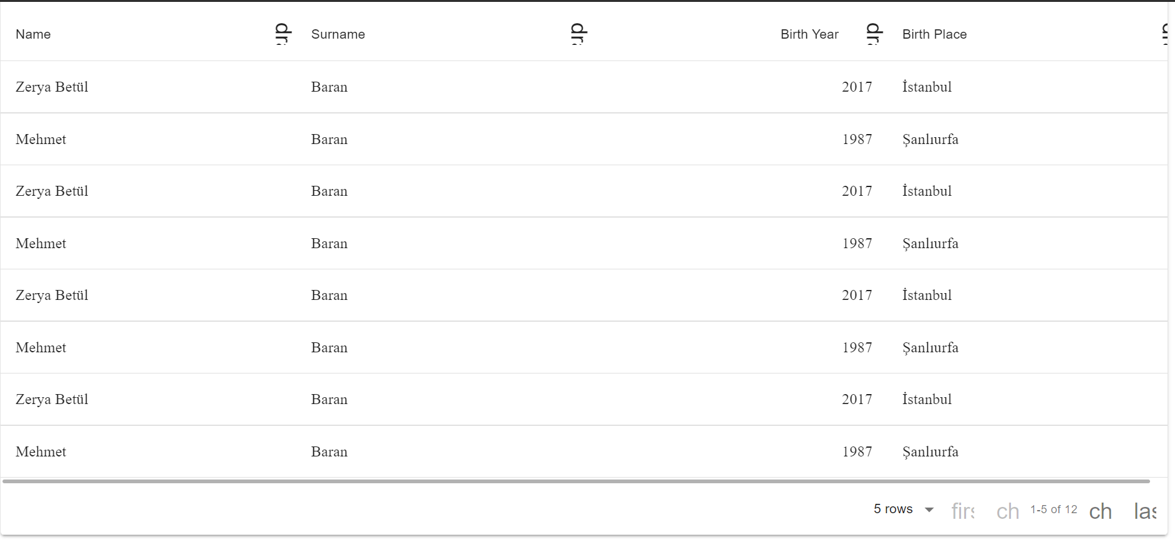
Task: Select the Şanlıurfa cell in the last row
Action: [930, 452]
